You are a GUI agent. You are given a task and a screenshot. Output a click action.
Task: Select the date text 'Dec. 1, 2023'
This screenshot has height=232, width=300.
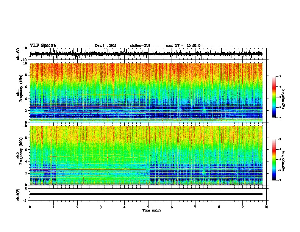tap(106, 45)
